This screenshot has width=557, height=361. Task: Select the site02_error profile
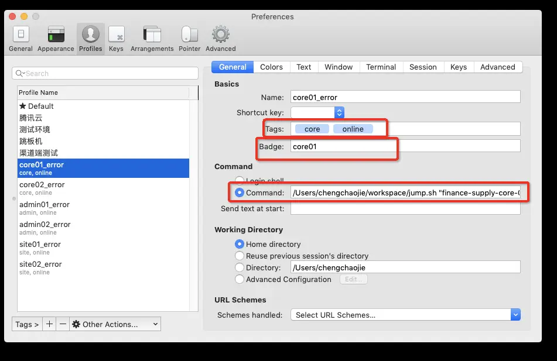pyautogui.click(x=103, y=267)
